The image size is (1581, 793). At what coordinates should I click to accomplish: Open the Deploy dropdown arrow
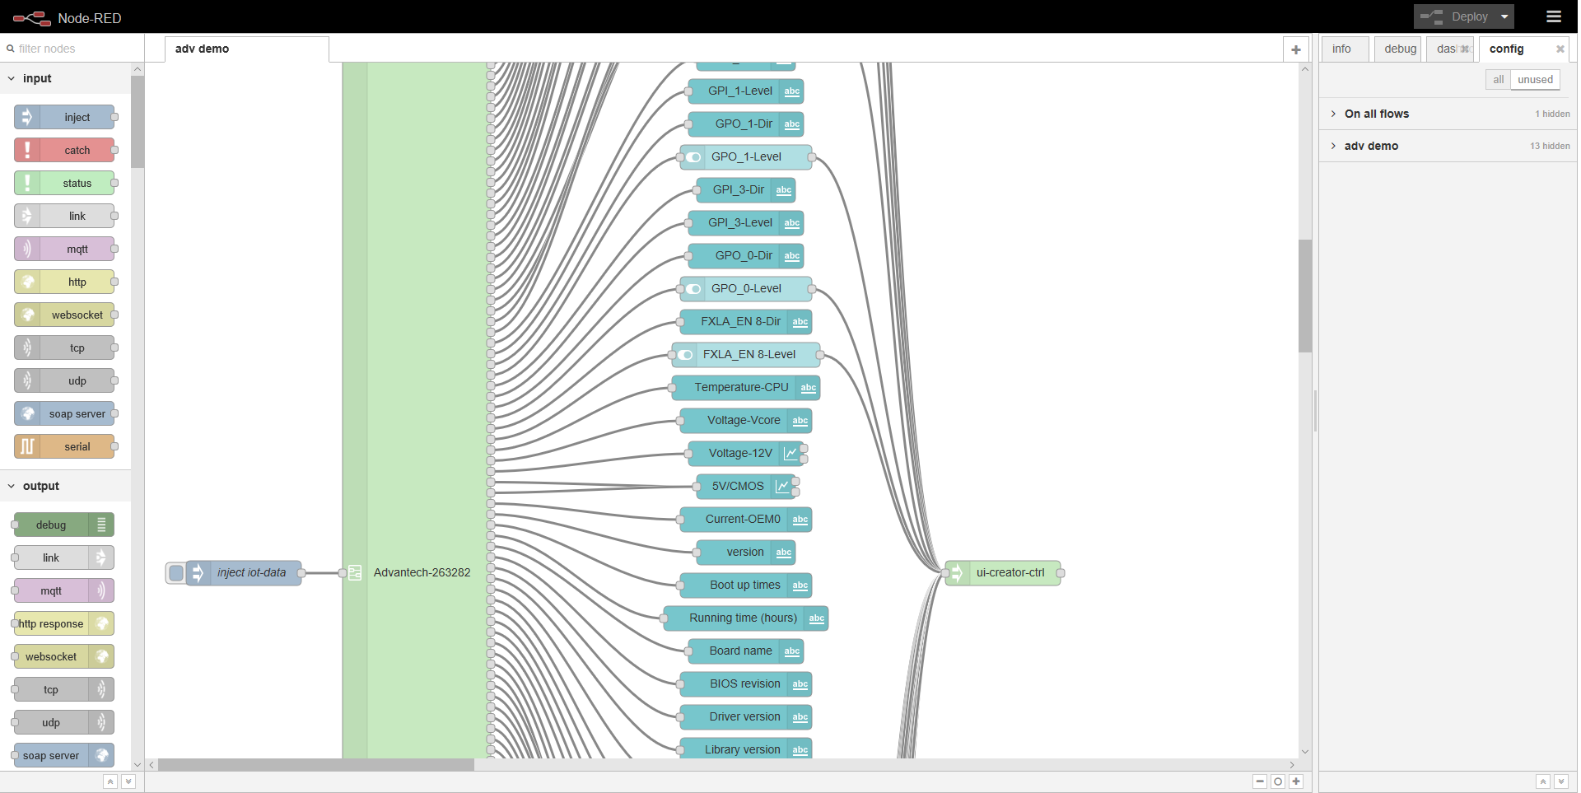click(x=1504, y=16)
